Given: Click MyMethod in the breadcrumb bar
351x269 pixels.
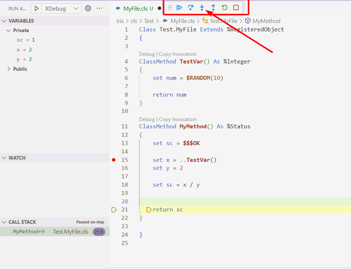Looking at the screenshot, I should [x=266, y=21].
